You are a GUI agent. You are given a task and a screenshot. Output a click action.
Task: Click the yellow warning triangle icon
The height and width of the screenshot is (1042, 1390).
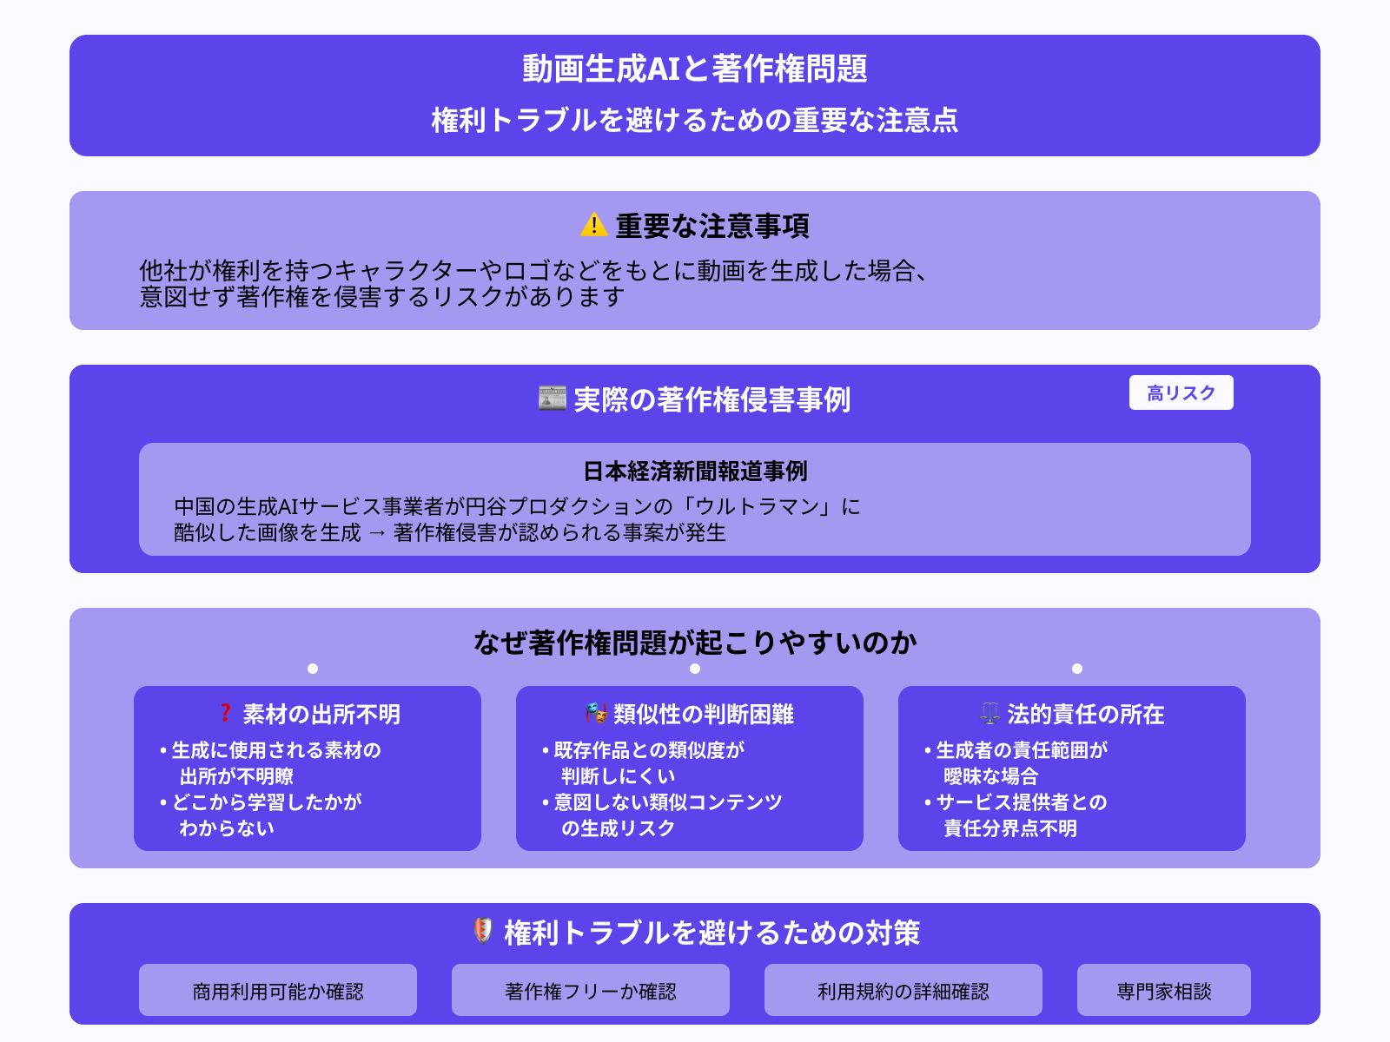(x=593, y=225)
